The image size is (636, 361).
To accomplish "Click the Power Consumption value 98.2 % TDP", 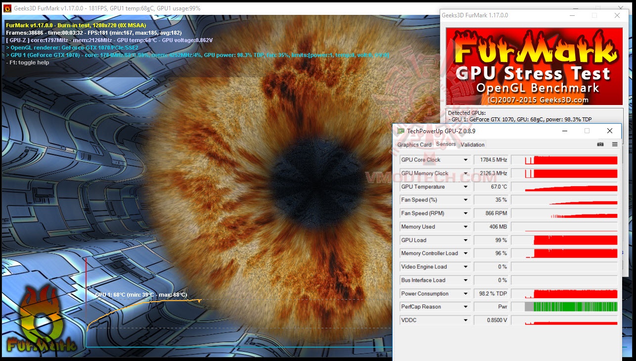I will [491, 294].
